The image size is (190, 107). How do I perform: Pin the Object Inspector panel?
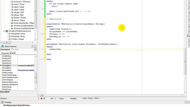tap(32, 46)
